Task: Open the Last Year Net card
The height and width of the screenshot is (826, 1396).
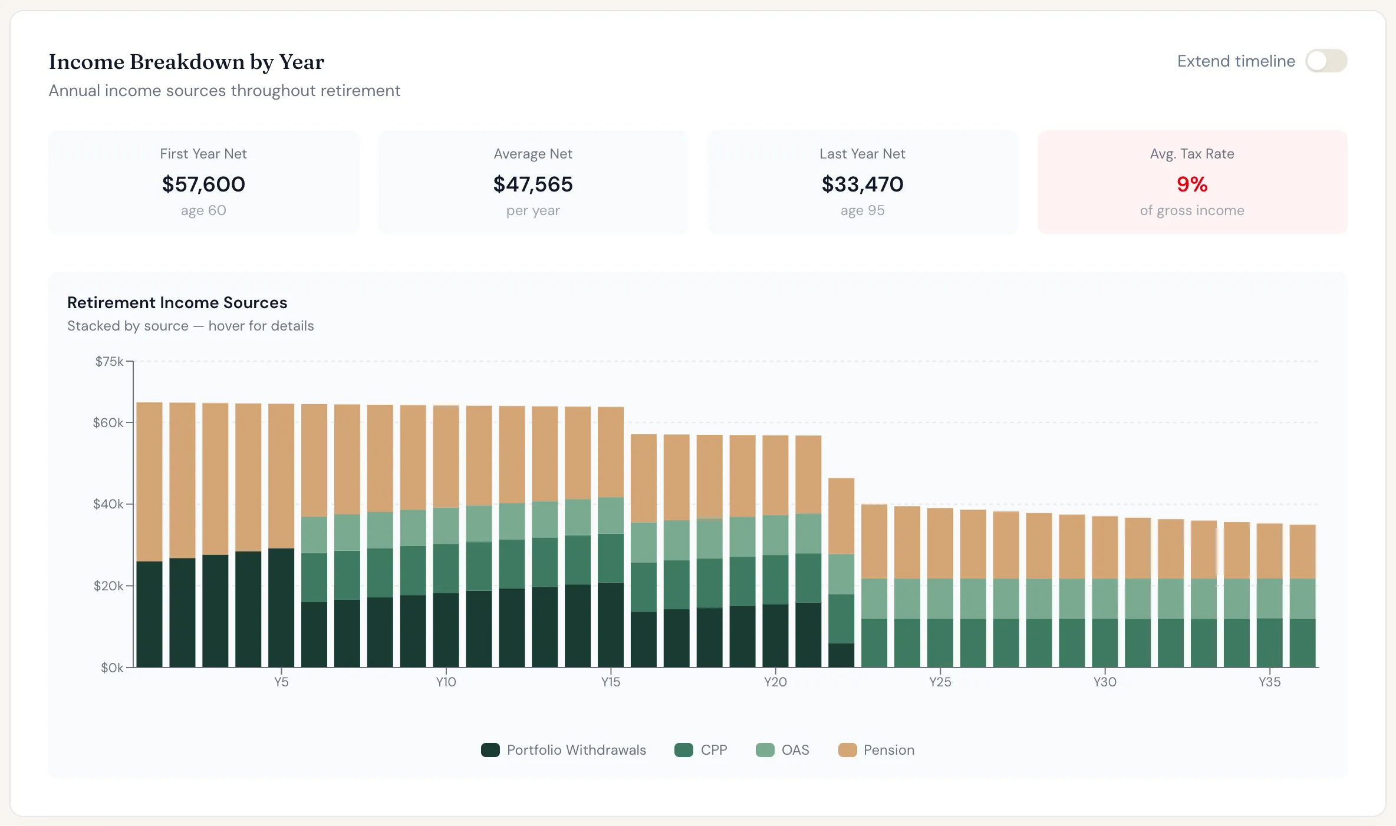Action: [862, 182]
